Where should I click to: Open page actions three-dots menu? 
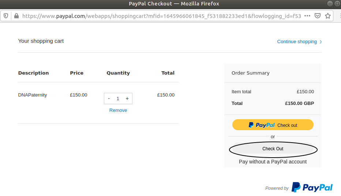[307, 16]
